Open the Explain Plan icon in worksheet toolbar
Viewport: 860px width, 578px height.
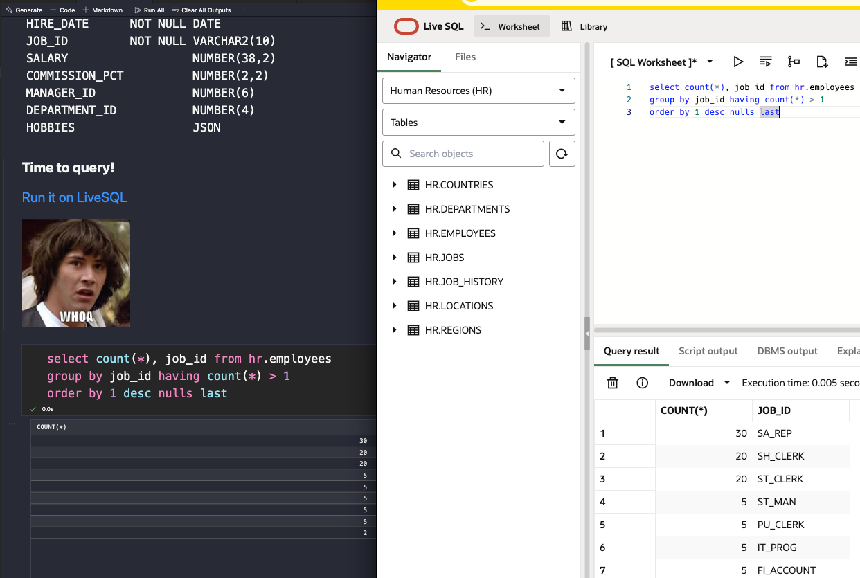pos(794,62)
